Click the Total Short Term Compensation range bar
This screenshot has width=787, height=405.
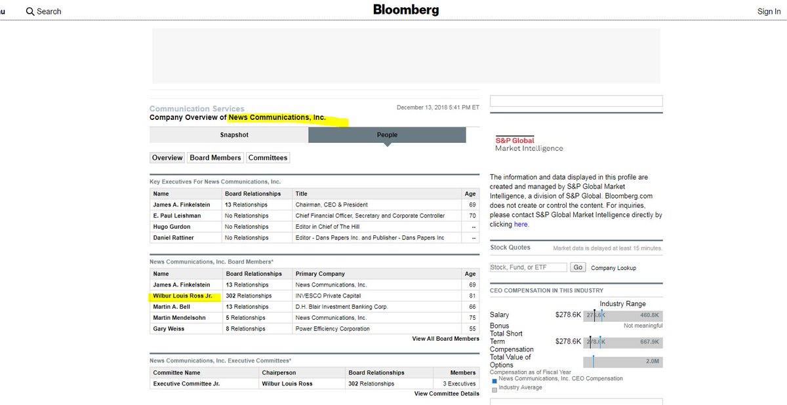(622, 341)
